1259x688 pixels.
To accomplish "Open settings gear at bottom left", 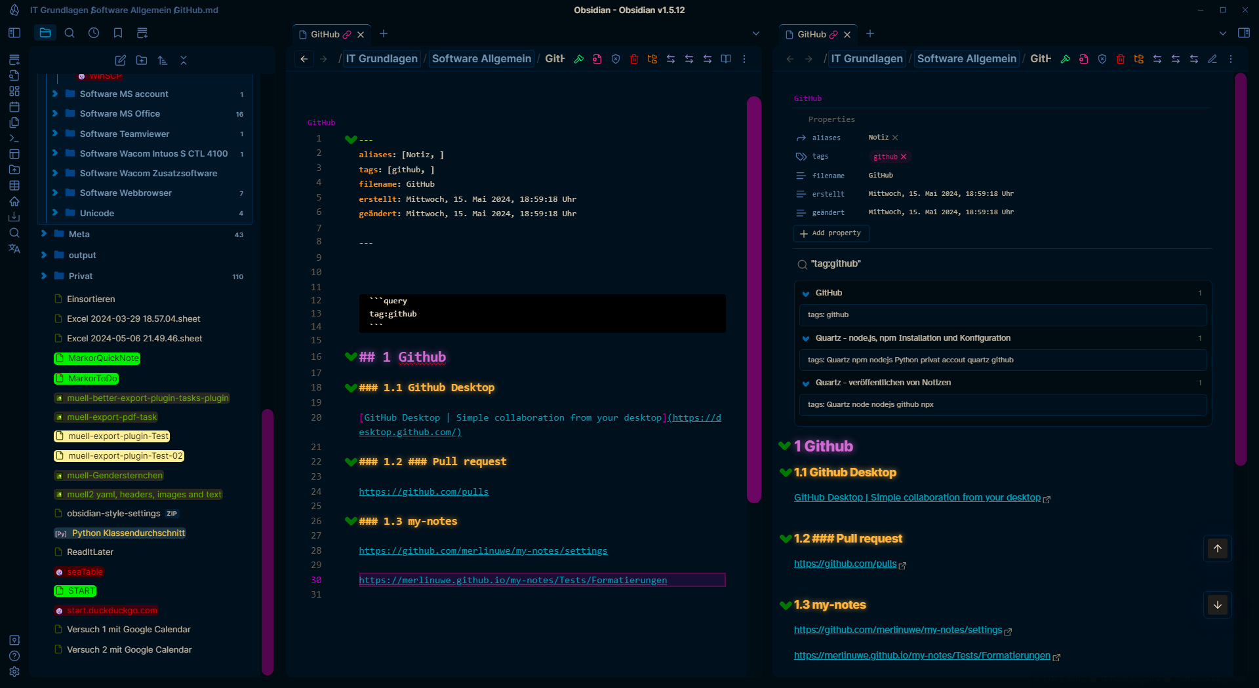I will pos(14,672).
